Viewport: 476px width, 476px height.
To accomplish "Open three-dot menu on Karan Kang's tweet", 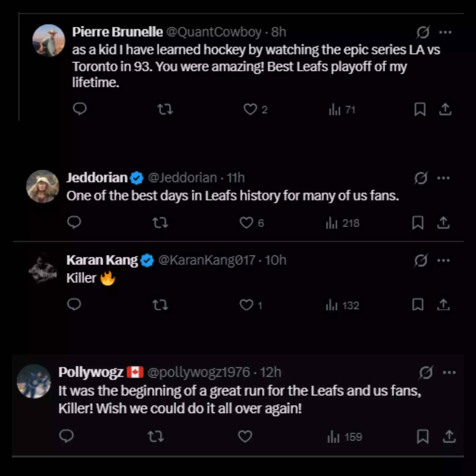I will [443, 260].
